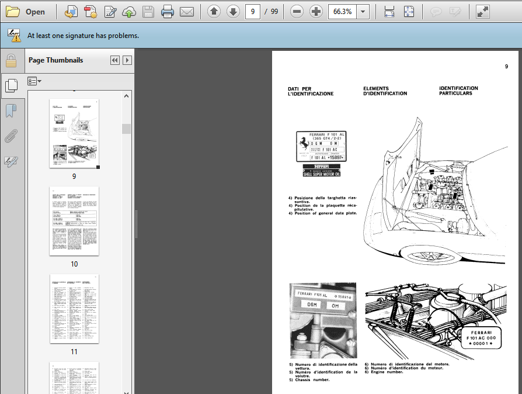
Task: Click the upload to cloud icon
Action: (x=129, y=12)
